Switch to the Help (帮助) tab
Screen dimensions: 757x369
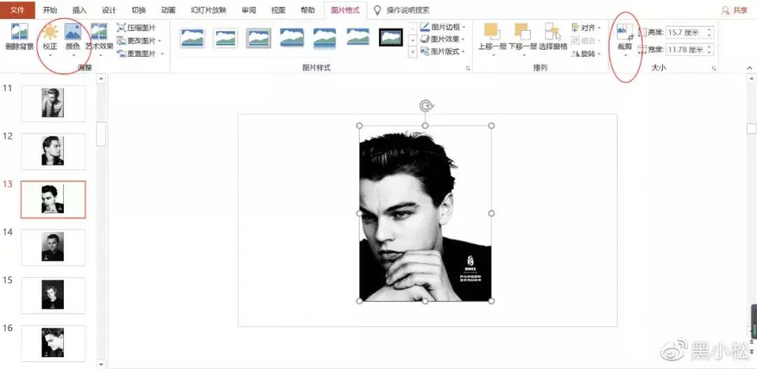point(308,10)
